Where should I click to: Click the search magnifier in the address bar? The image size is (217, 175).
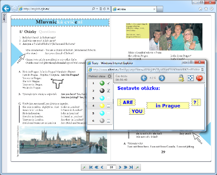(93, 9)
